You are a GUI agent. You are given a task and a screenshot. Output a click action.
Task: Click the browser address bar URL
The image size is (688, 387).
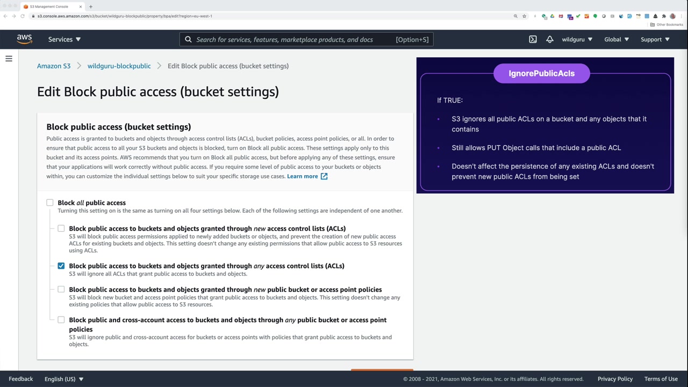tap(125, 16)
